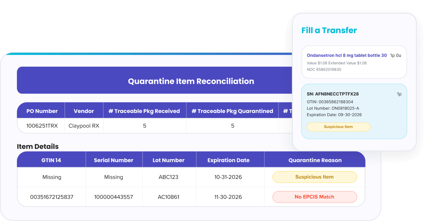Click the Quarantine Item Reconciliation title banner

pos(154,80)
